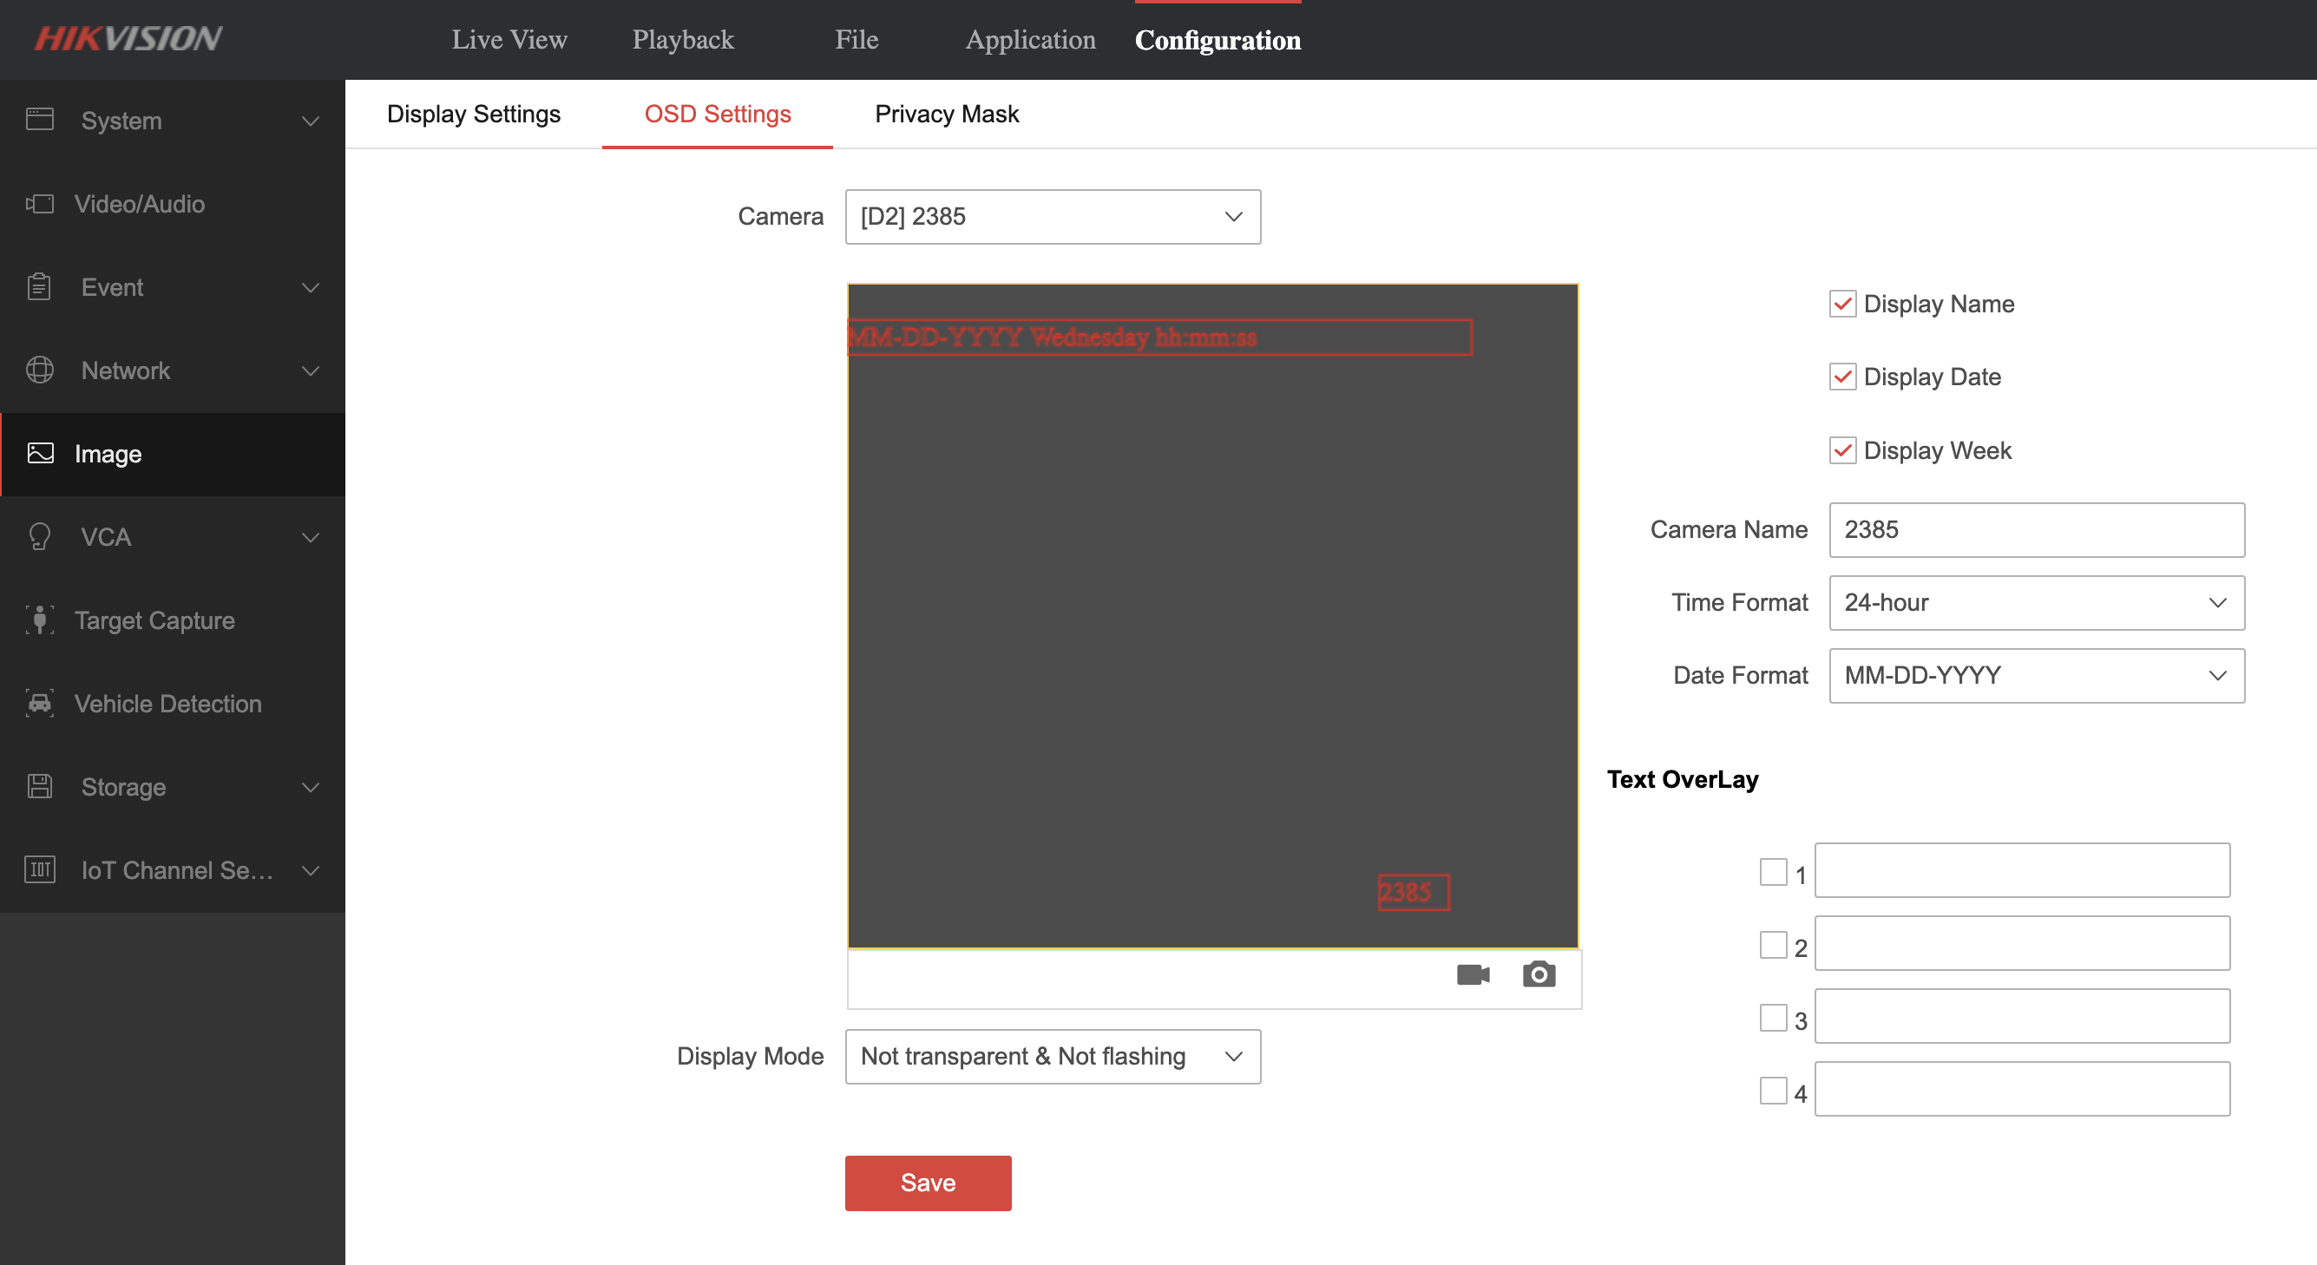The image size is (2317, 1265).
Task: Click the video record camera icon
Action: click(x=1473, y=974)
